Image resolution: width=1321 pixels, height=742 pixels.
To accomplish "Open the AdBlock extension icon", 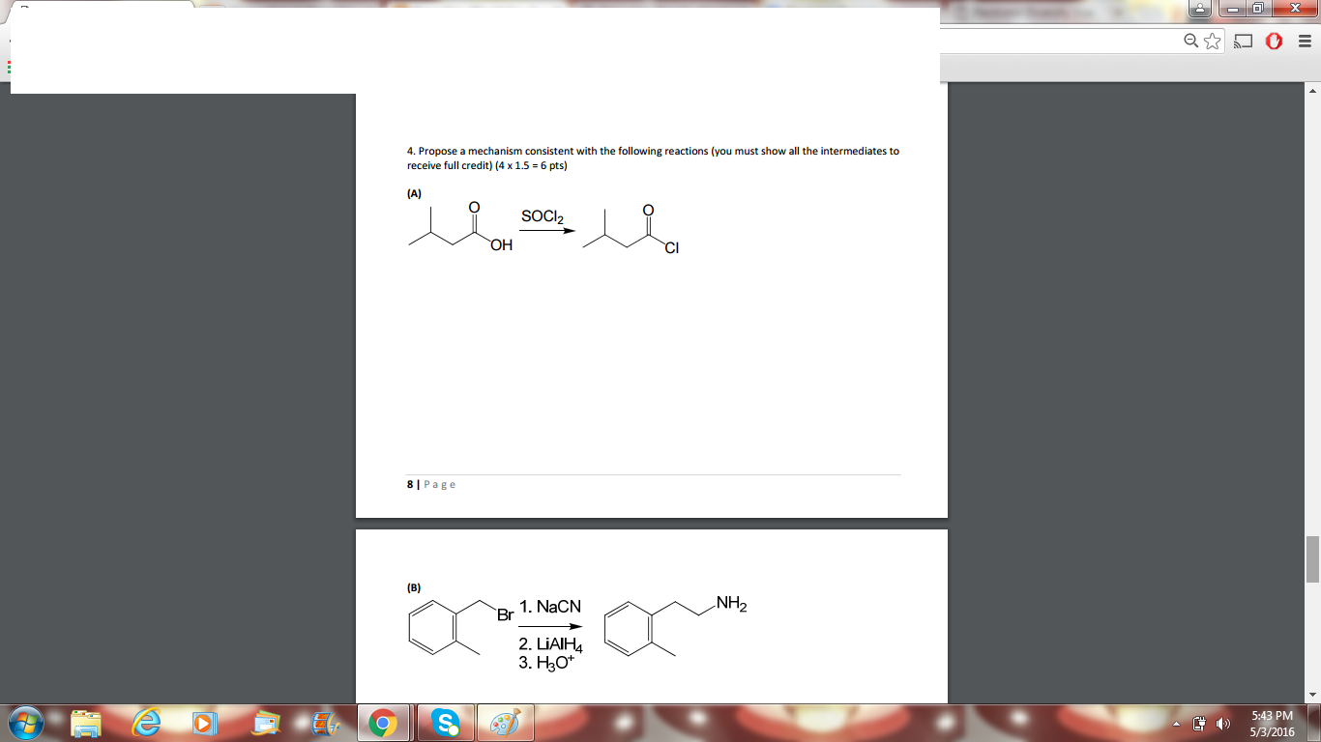I will (x=1274, y=41).
